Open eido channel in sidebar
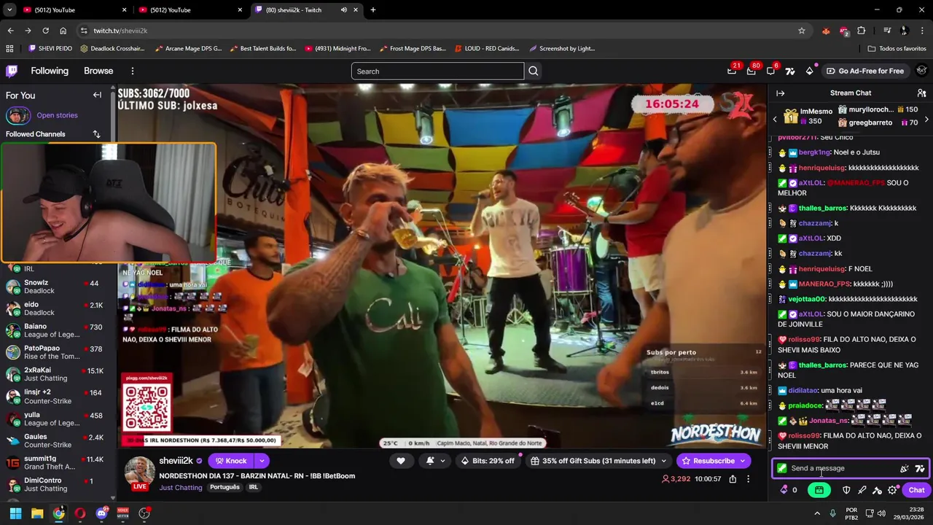The image size is (933, 525). click(57, 308)
